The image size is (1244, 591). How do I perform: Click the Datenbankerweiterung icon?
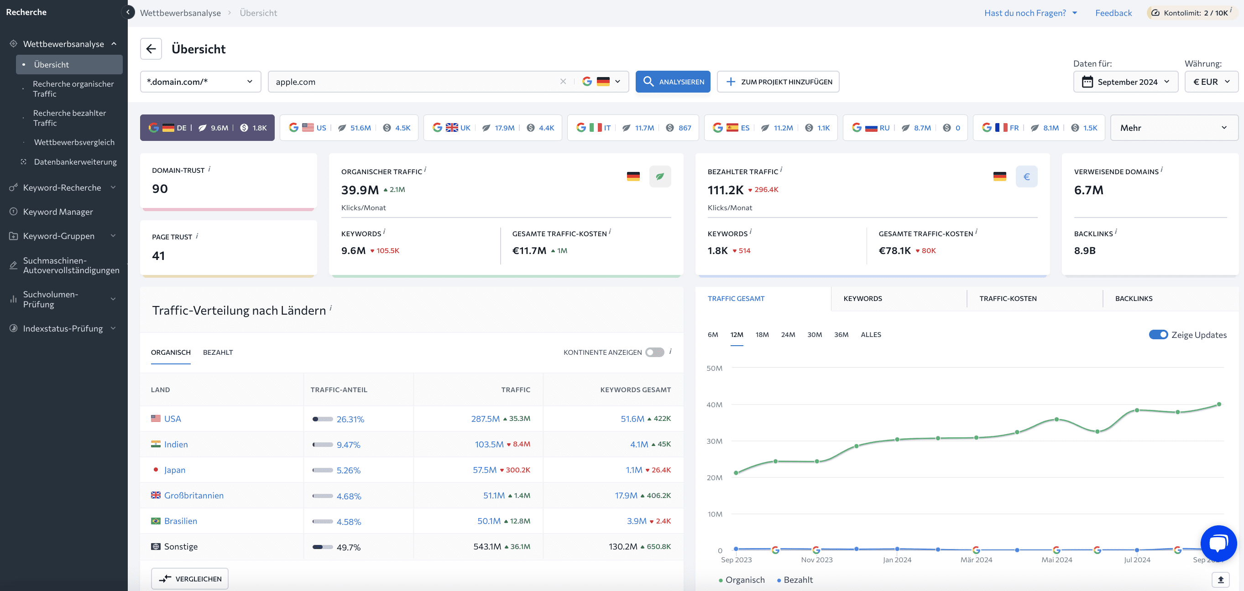pos(23,161)
